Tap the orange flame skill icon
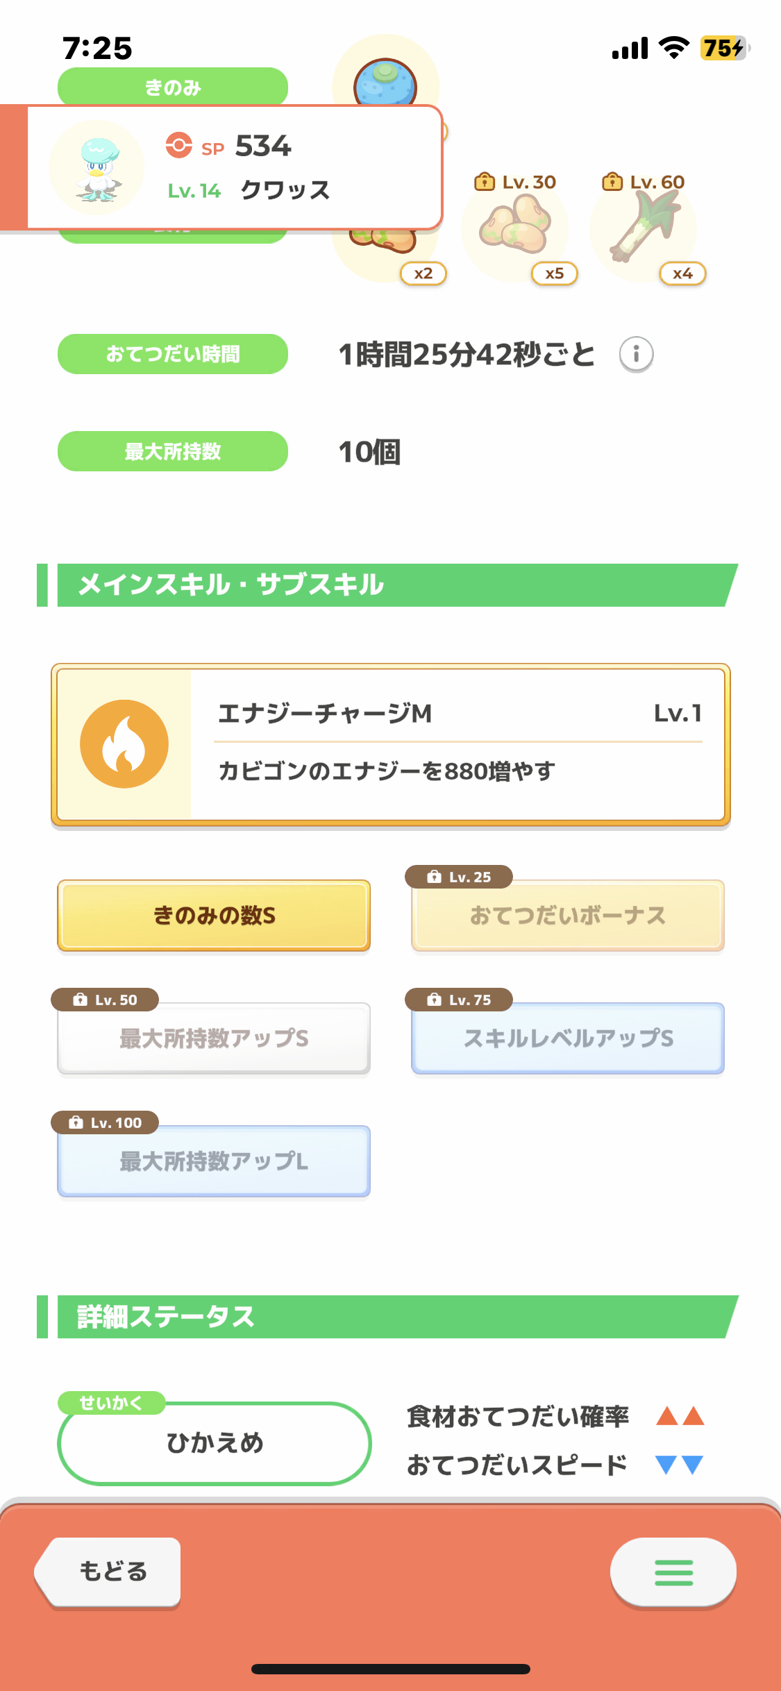Image resolution: width=781 pixels, height=1691 pixels. tap(124, 743)
